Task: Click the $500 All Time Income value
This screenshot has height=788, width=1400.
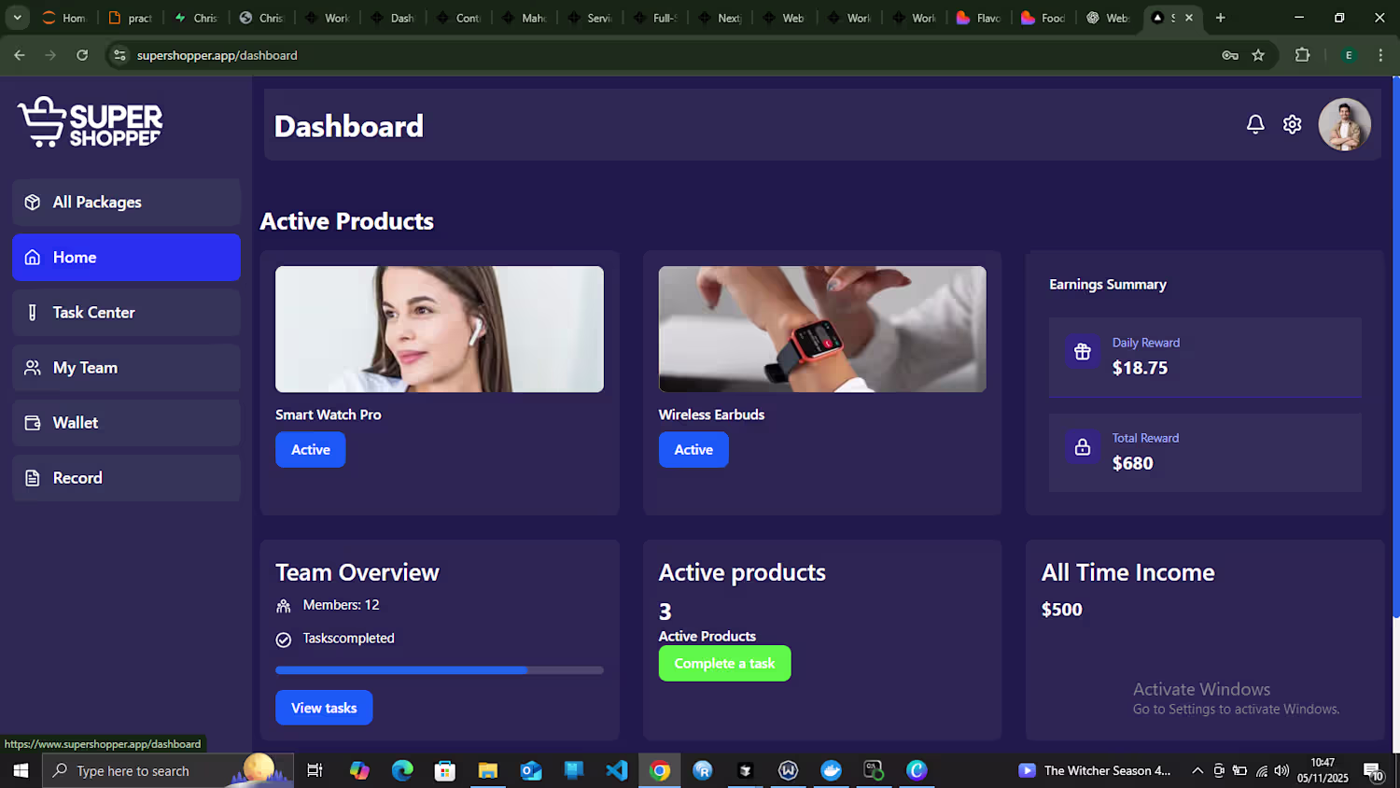Action: pos(1061,610)
